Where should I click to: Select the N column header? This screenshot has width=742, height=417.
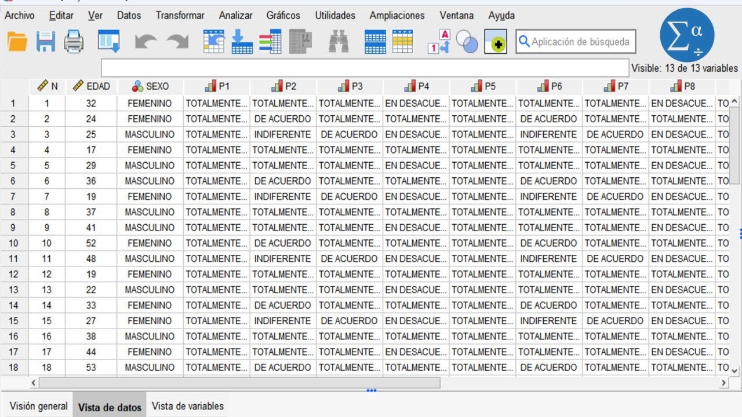tap(47, 86)
